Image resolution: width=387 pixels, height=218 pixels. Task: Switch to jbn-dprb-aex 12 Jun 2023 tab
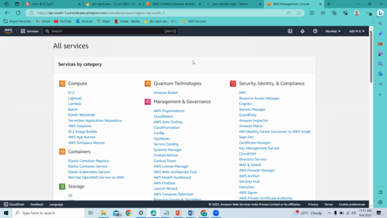tap(113, 4)
